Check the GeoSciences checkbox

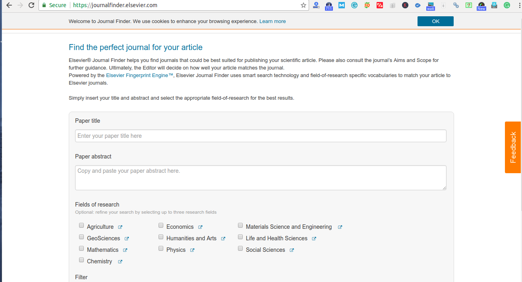coord(81,237)
